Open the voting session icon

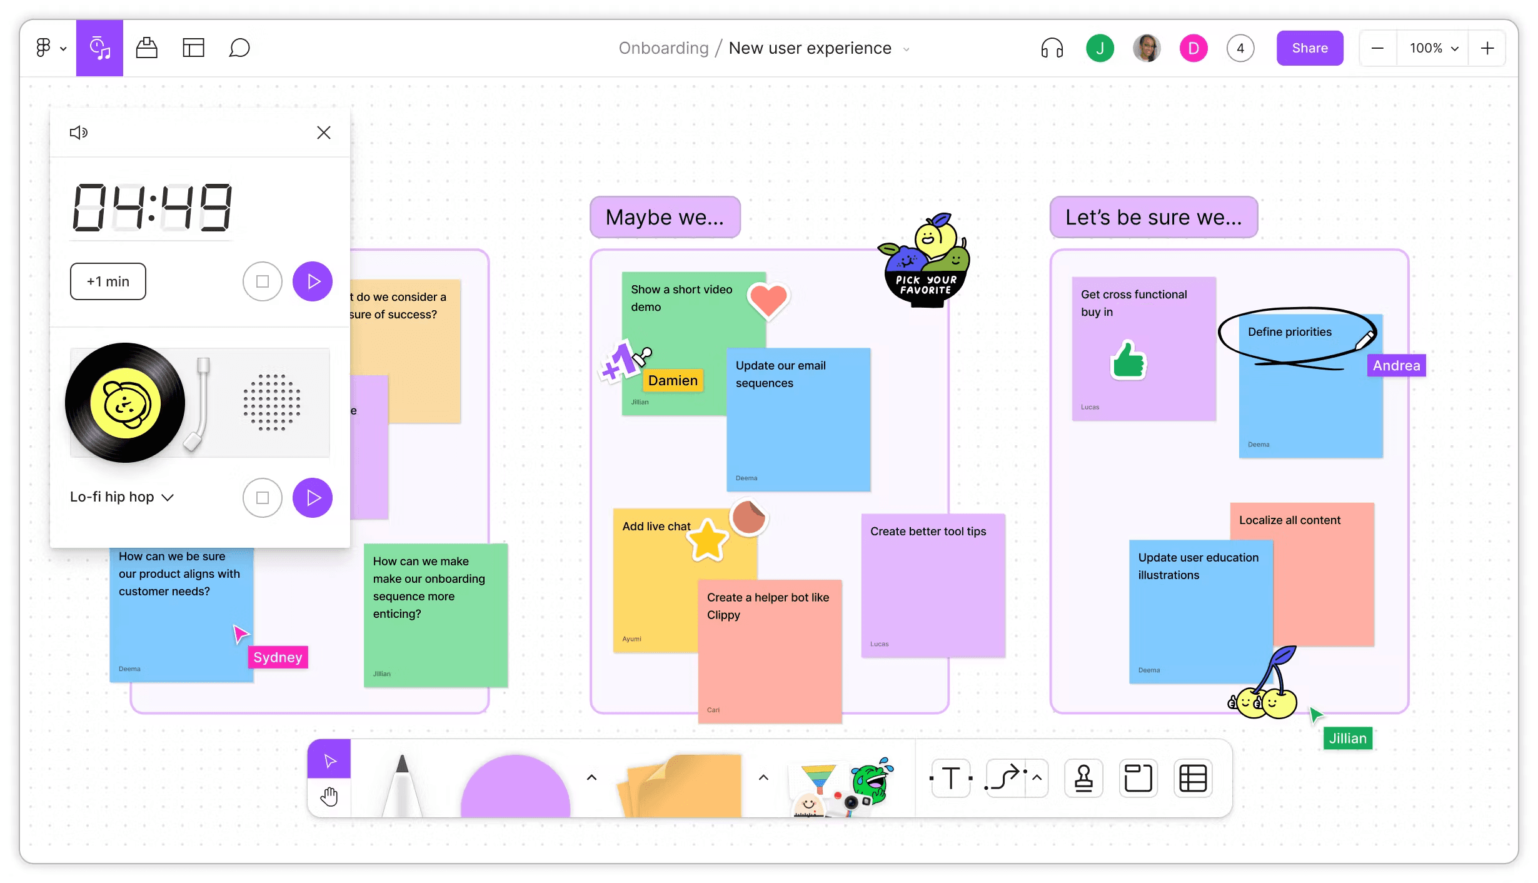pos(146,48)
